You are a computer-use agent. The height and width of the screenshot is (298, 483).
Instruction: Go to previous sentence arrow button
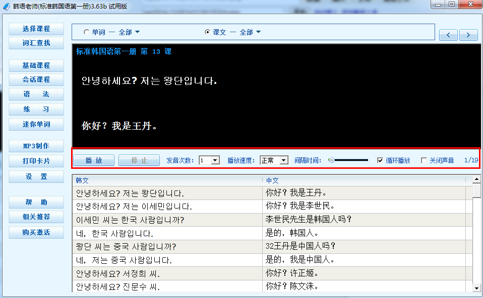point(449,35)
